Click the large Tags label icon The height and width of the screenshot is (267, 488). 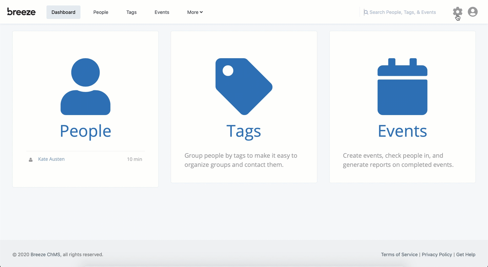click(x=244, y=87)
